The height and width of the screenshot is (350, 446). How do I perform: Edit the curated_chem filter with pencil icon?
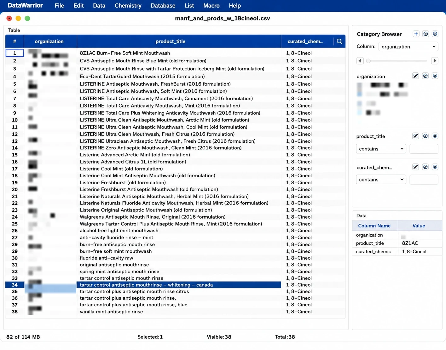(x=416, y=167)
